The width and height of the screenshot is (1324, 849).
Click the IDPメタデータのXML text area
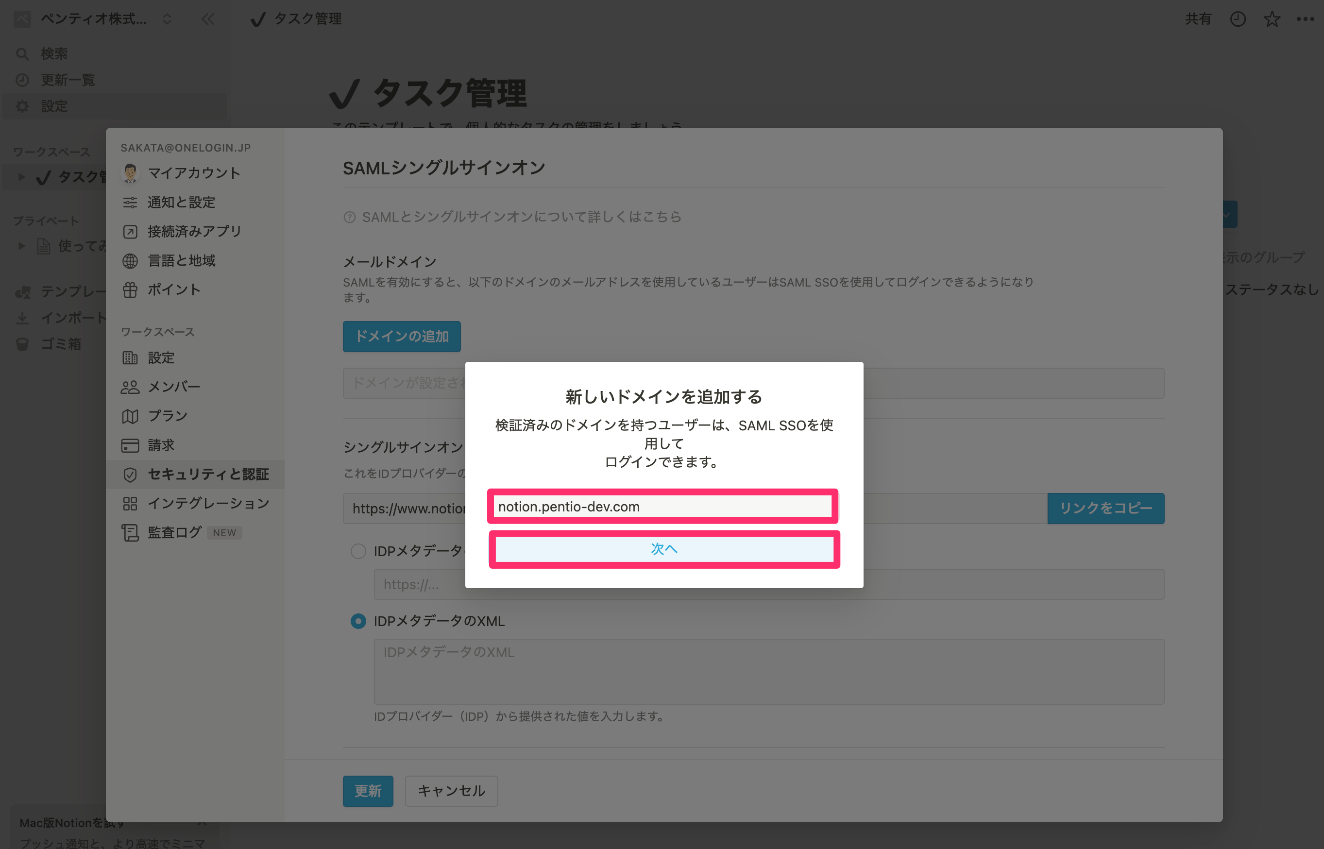point(769,672)
